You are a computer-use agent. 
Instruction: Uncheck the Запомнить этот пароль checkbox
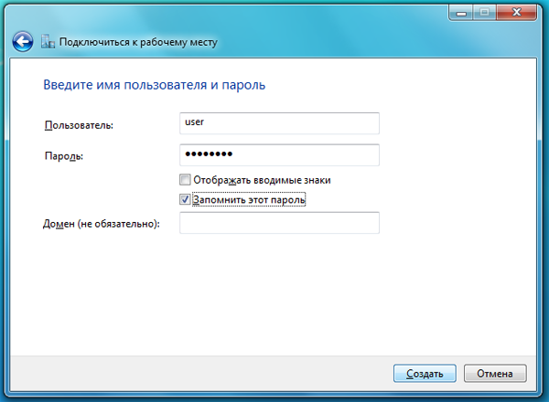tap(185, 199)
